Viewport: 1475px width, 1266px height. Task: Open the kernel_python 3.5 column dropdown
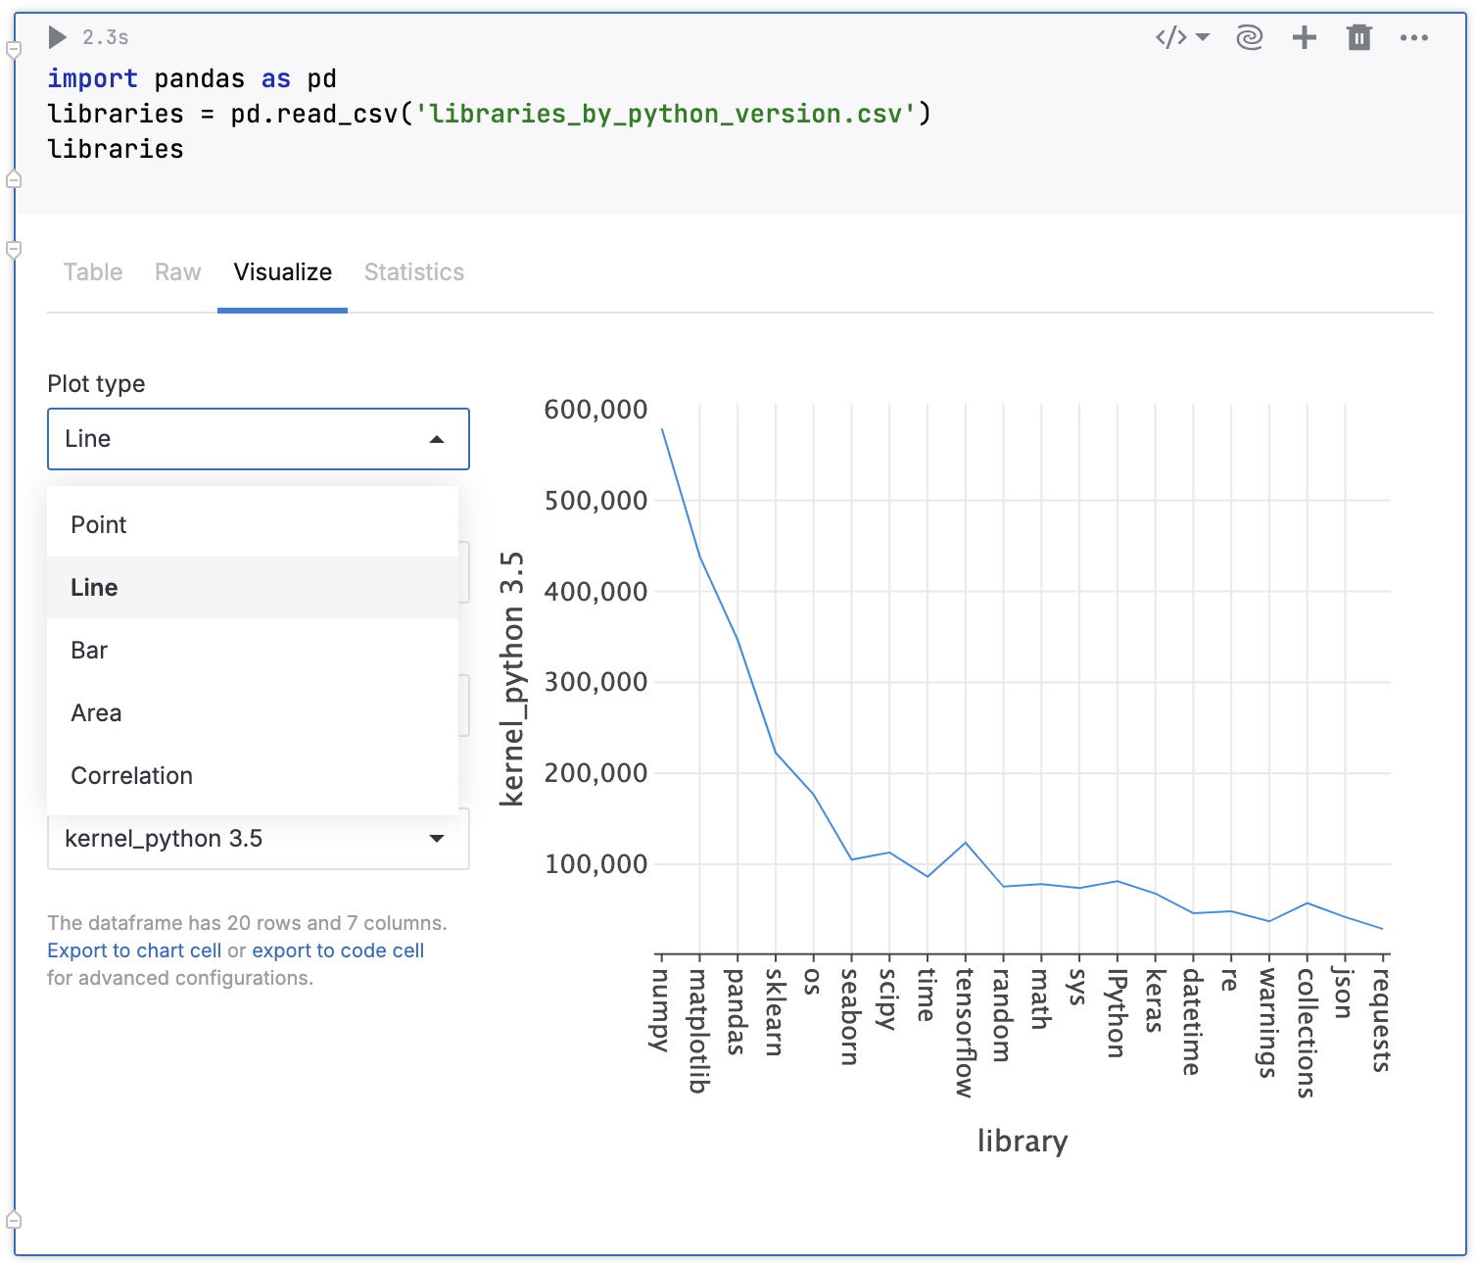click(437, 839)
